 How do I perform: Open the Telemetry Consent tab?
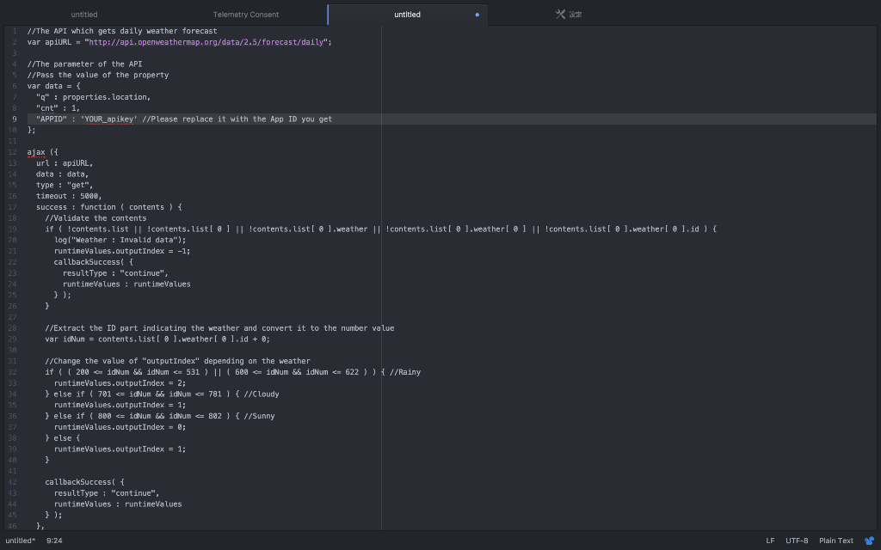[245, 15]
